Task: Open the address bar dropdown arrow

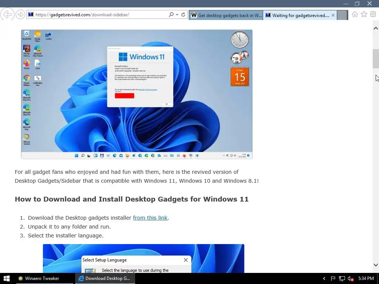Action: [x=177, y=15]
